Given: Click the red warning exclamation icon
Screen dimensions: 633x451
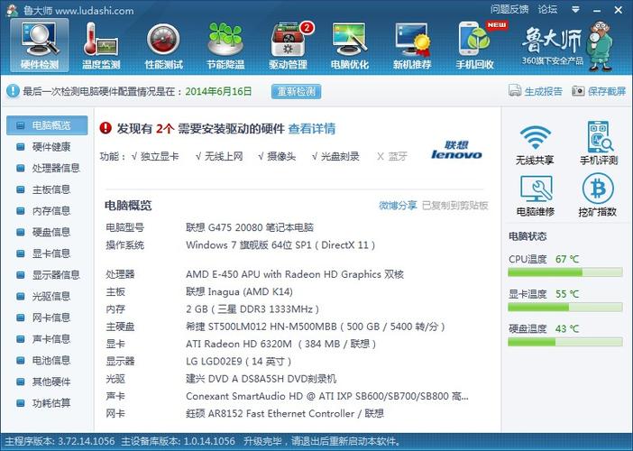Looking at the screenshot, I should click(x=105, y=128).
